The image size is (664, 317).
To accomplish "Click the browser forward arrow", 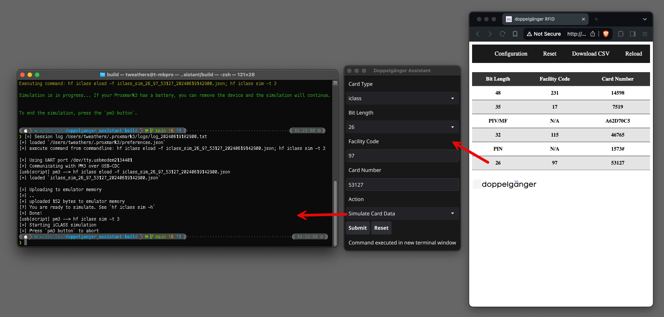I will tap(490, 34).
